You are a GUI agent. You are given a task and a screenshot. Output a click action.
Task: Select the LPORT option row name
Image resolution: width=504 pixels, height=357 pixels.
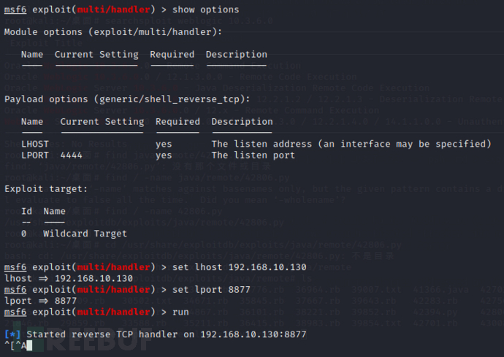(x=35, y=156)
